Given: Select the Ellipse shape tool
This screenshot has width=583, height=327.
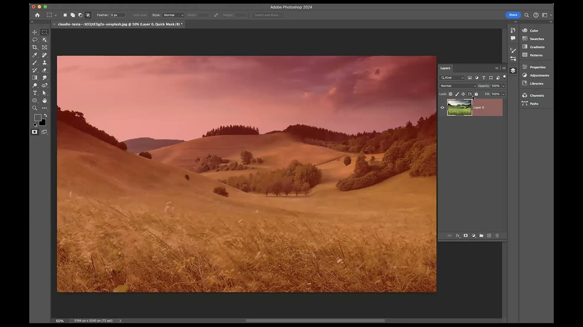Looking at the screenshot, I should [x=35, y=100].
